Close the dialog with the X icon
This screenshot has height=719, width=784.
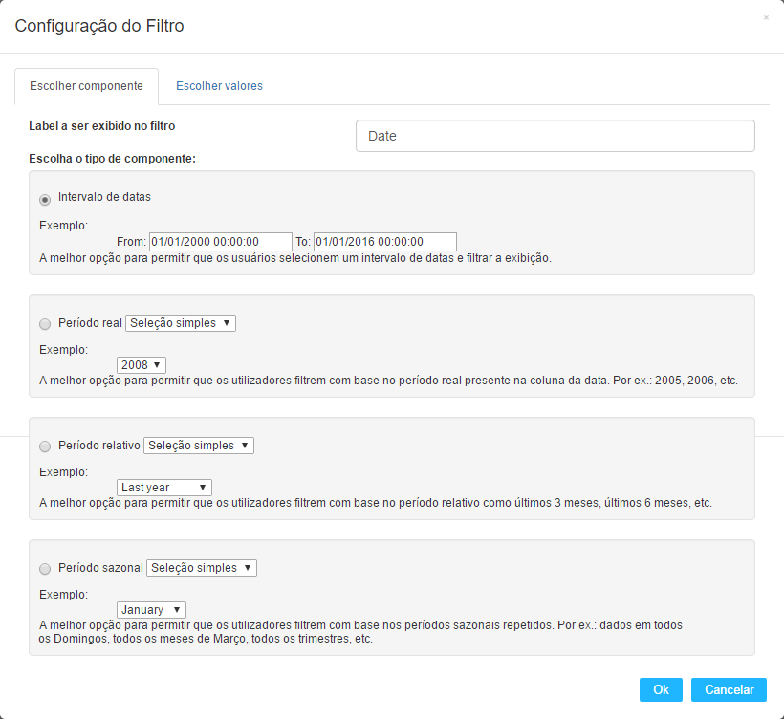tap(766, 18)
